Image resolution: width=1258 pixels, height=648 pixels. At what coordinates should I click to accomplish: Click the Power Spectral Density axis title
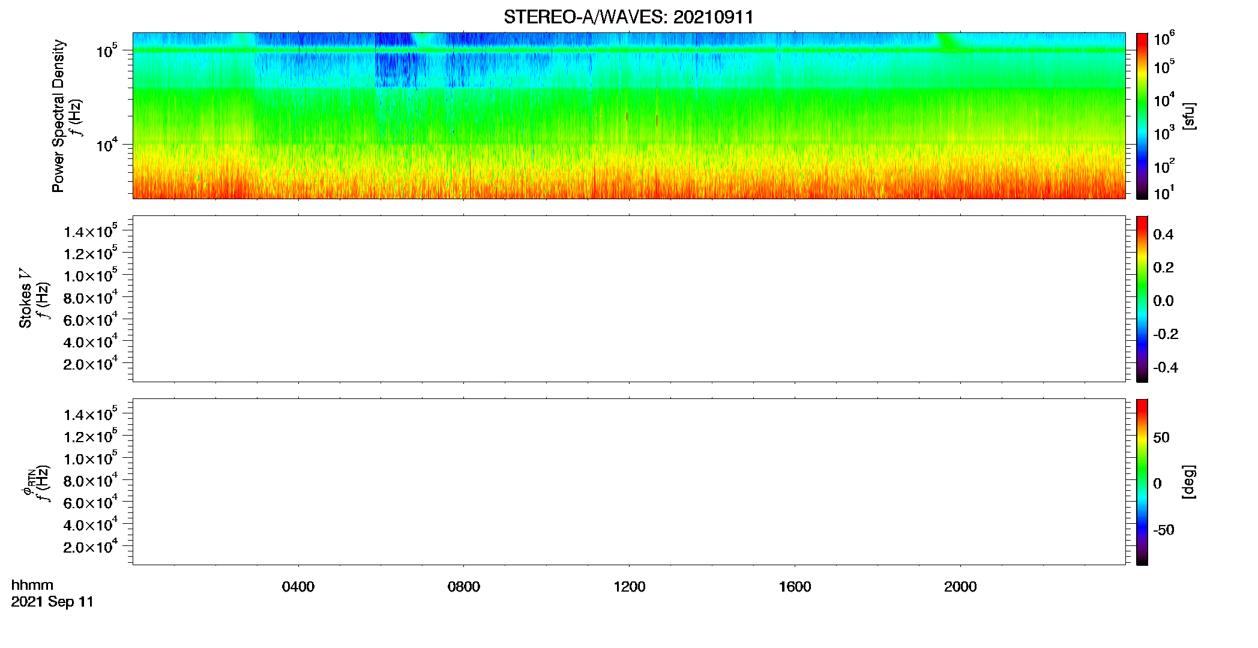coord(58,116)
